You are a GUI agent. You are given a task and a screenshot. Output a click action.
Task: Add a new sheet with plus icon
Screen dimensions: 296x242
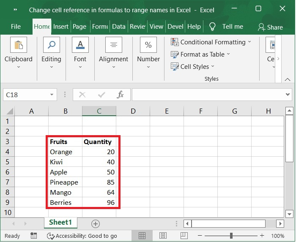[96, 223]
